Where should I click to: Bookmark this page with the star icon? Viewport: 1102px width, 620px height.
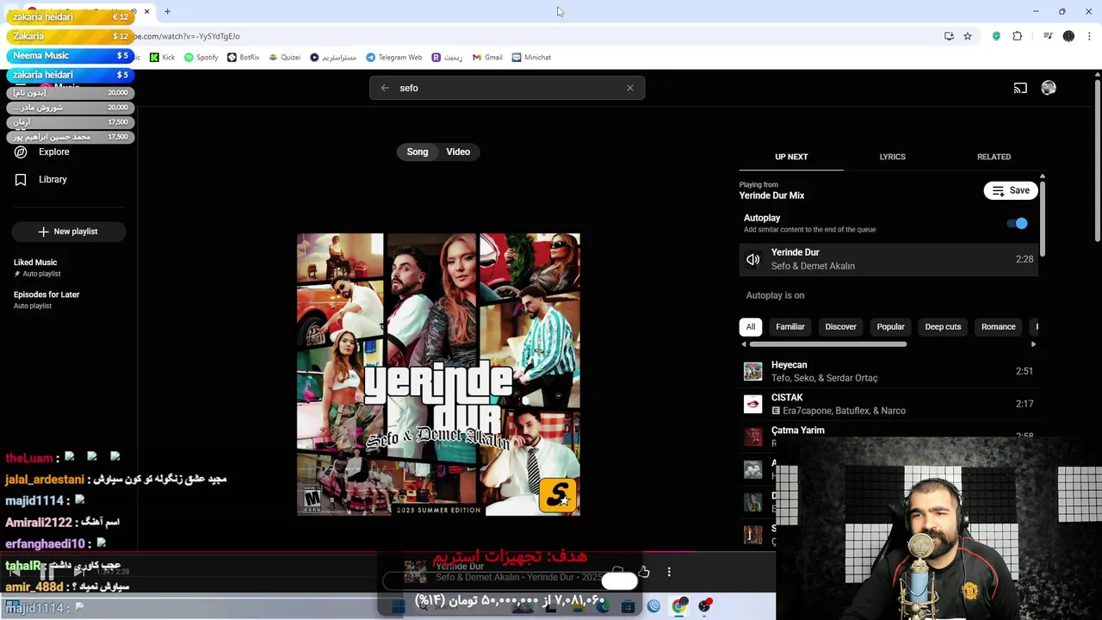click(x=968, y=36)
